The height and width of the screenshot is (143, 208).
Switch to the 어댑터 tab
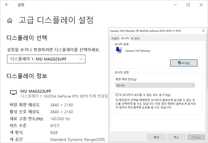tap(115, 39)
